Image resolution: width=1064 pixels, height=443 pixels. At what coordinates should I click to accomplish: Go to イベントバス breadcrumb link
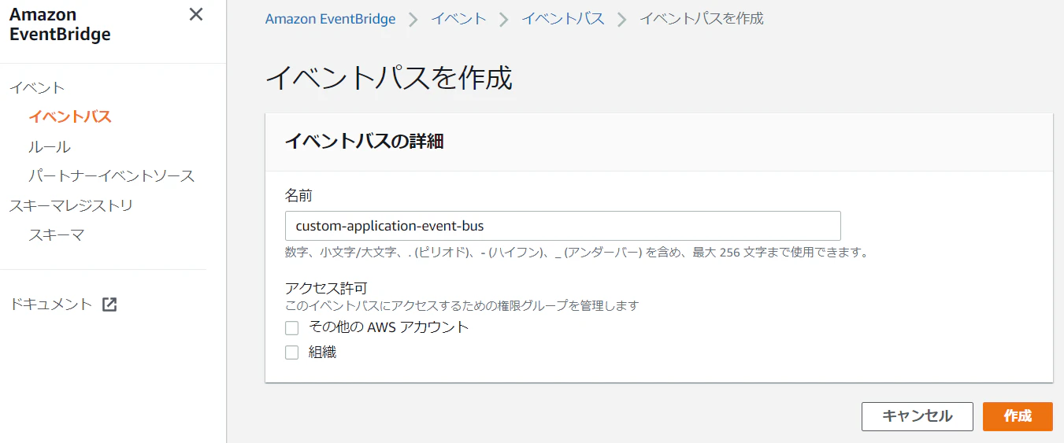point(563,19)
